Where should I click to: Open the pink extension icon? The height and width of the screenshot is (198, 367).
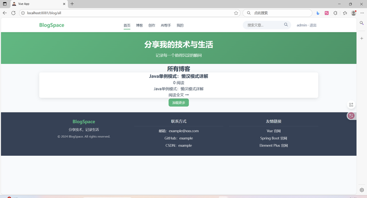[327, 13]
